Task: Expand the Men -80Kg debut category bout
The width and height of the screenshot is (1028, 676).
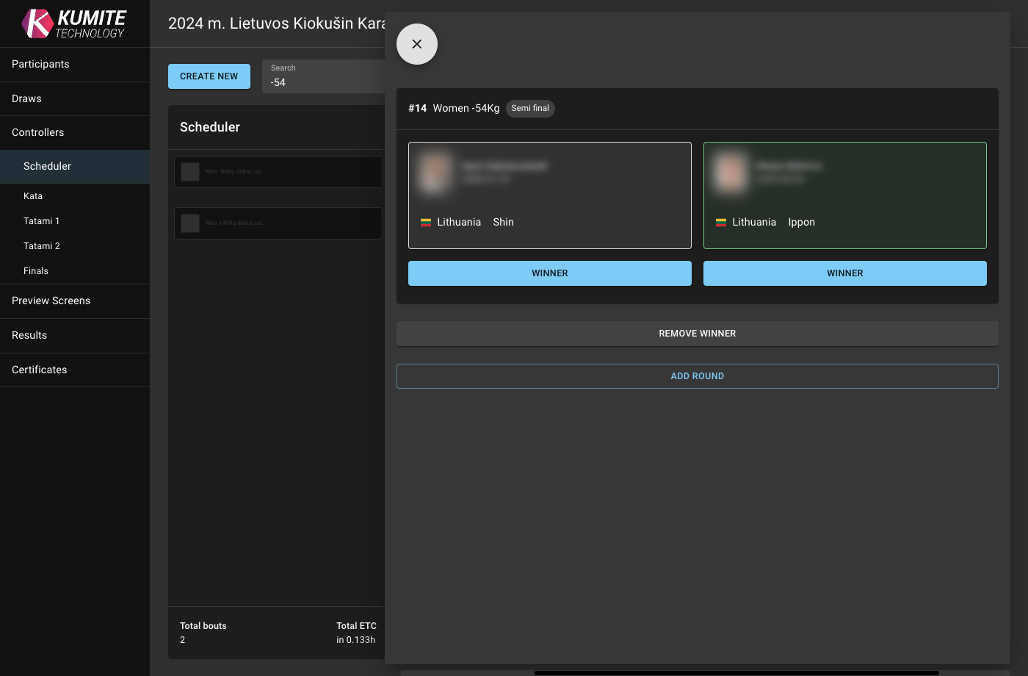Action: [278, 171]
